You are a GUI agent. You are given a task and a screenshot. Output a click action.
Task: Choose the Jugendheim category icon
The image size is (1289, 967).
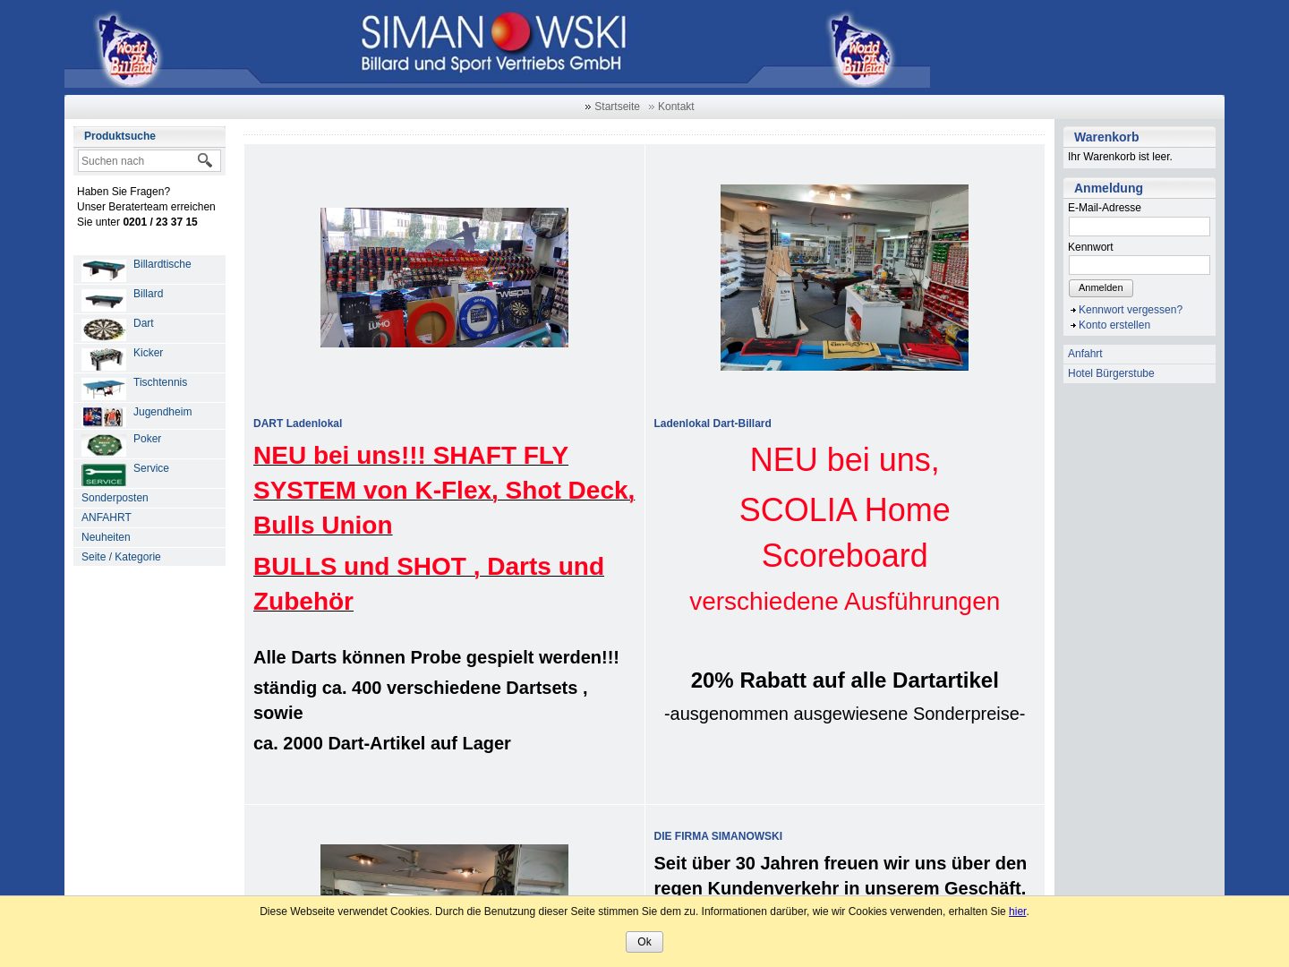pyautogui.click(x=104, y=416)
